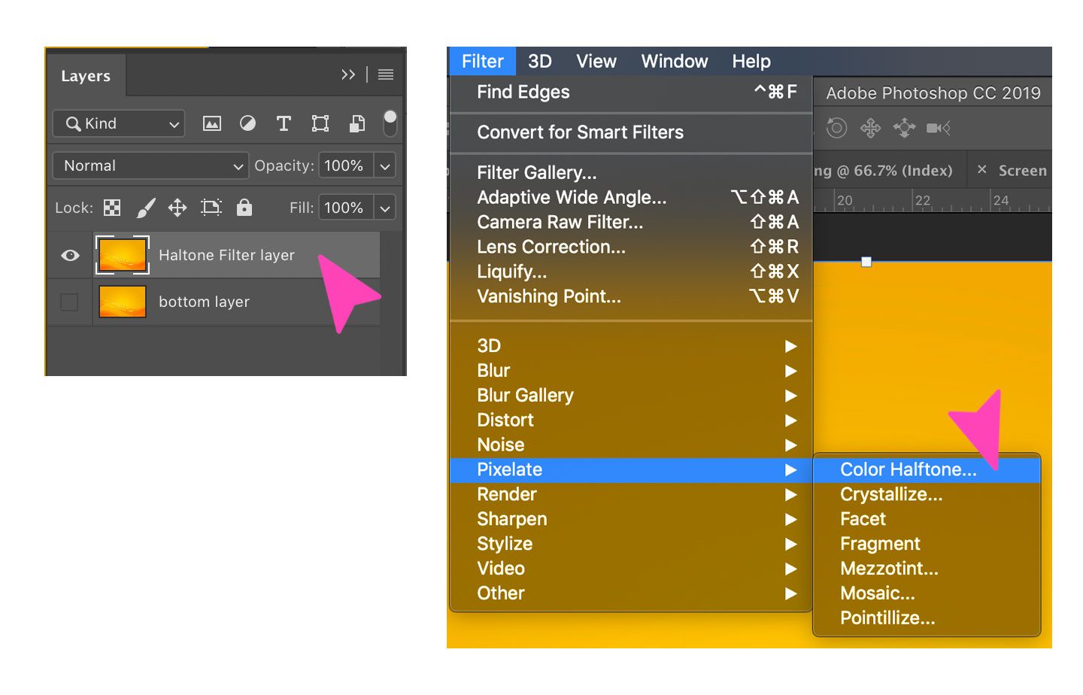Screen dimensions: 1083x695
Task: Filter layers by adjustment layers
Action: [x=247, y=123]
